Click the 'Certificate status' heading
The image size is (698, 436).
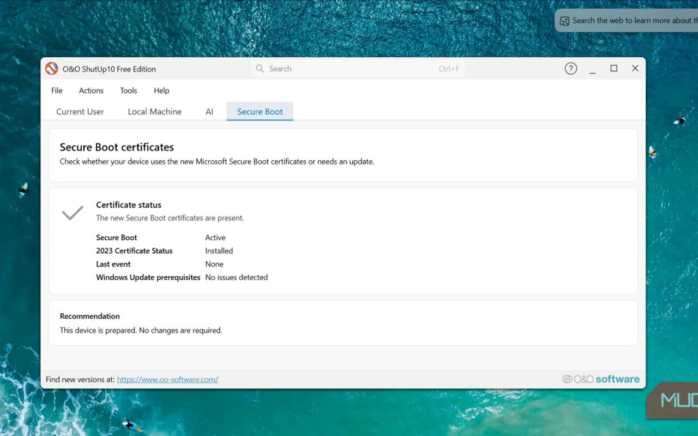(129, 205)
